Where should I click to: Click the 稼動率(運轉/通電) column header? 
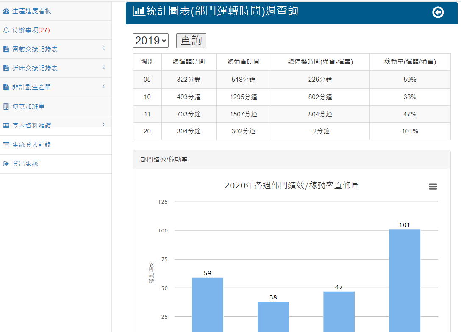pyautogui.click(x=410, y=62)
